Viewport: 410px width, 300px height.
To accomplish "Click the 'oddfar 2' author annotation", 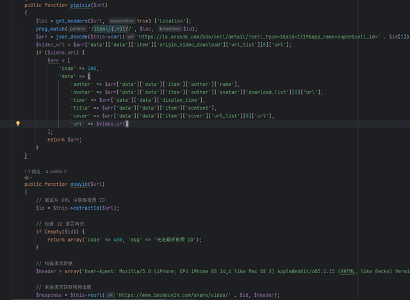I will coord(56,172).
